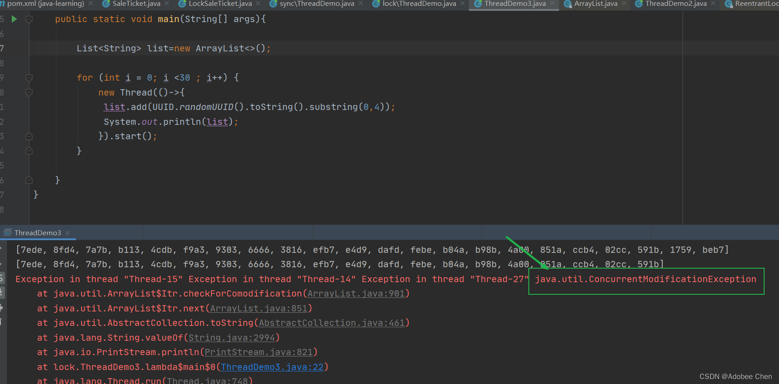The image size is (779, 384).
Task: Open Thread.java:748 stack trace link
Action: (x=207, y=381)
